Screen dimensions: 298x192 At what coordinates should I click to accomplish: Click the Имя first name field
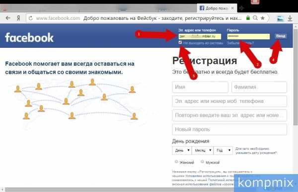click(x=200, y=87)
